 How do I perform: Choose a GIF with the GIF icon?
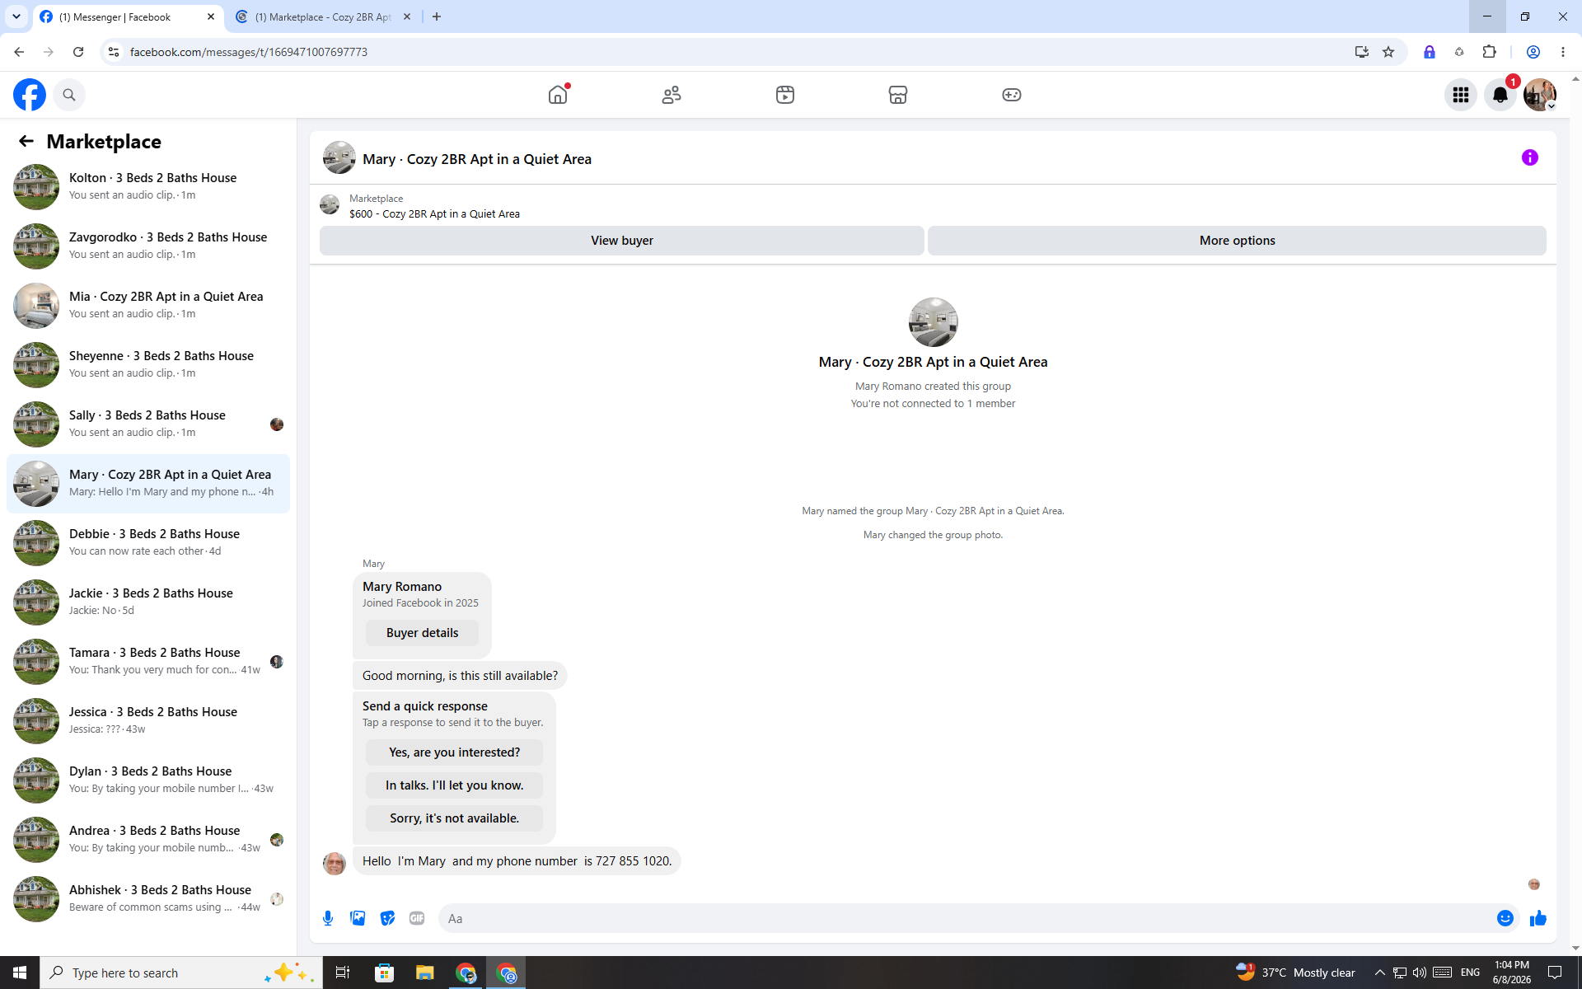[417, 918]
